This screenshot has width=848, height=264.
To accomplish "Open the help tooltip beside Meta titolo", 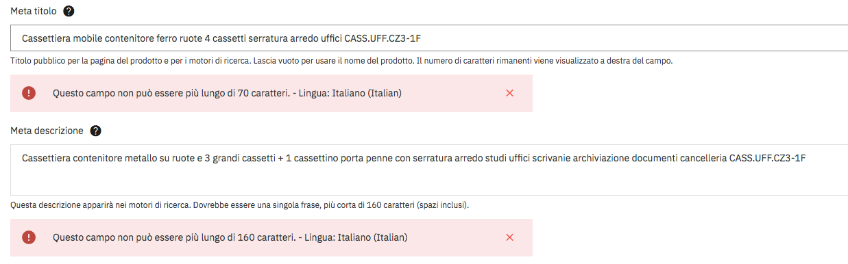I will (x=69, y=11).
